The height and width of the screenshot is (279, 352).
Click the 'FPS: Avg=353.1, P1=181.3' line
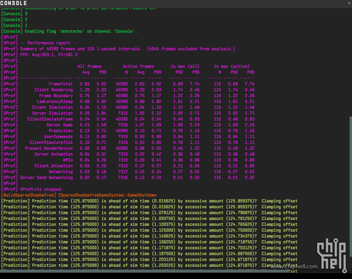(x=49, y=55)
